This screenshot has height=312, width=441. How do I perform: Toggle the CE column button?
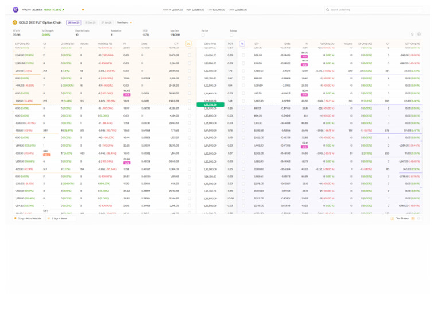pyautogui.click(x=188, y=44)
